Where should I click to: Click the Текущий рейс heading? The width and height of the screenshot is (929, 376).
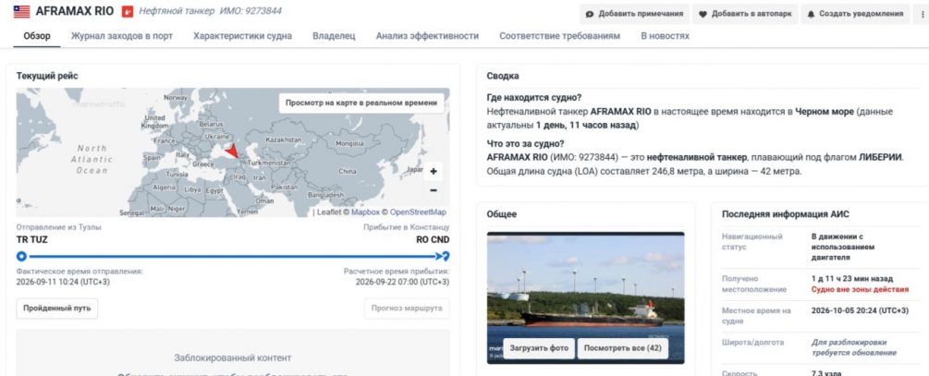pyautogui.click(x=47, y=76)
